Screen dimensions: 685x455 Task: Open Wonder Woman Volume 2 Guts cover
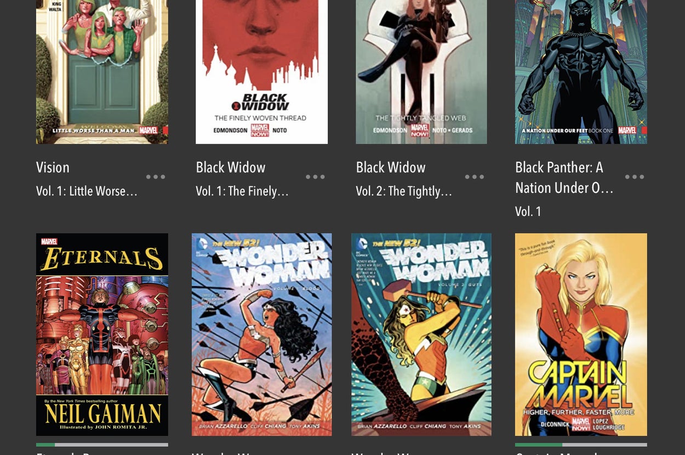421,334
